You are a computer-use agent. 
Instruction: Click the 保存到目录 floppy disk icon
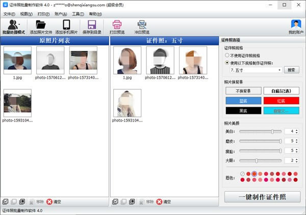coord(92,25)
